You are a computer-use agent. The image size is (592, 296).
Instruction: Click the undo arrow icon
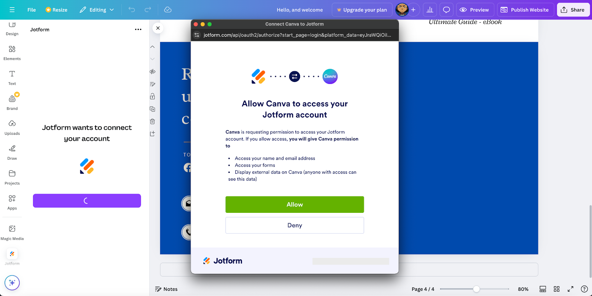pos(132,10)
